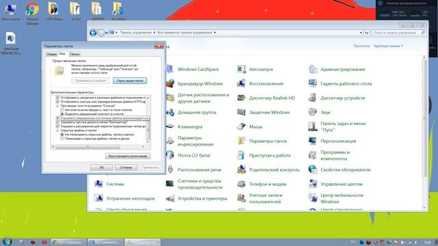
Task: Expand arrow after Все элементы панели управления
Action: point(215,33)
